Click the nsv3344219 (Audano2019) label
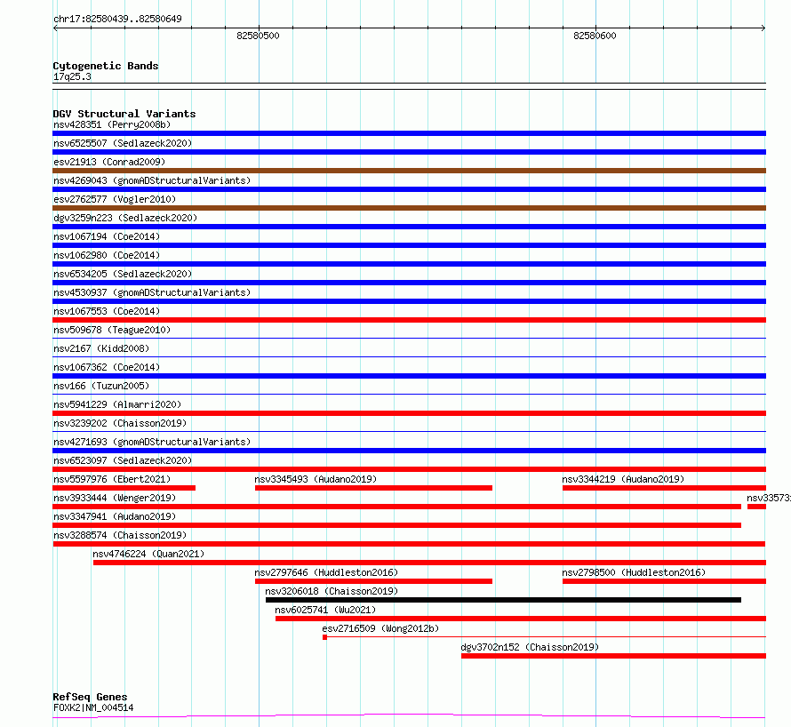 (x=623, y=479)
